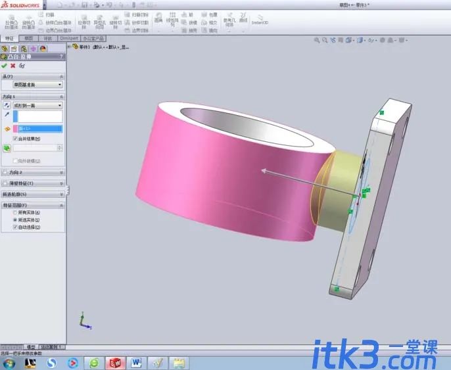451x370 pixels.
Task: Click the draft on/off green icon
Action: 7,148
